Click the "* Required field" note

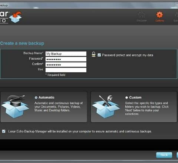55,75
